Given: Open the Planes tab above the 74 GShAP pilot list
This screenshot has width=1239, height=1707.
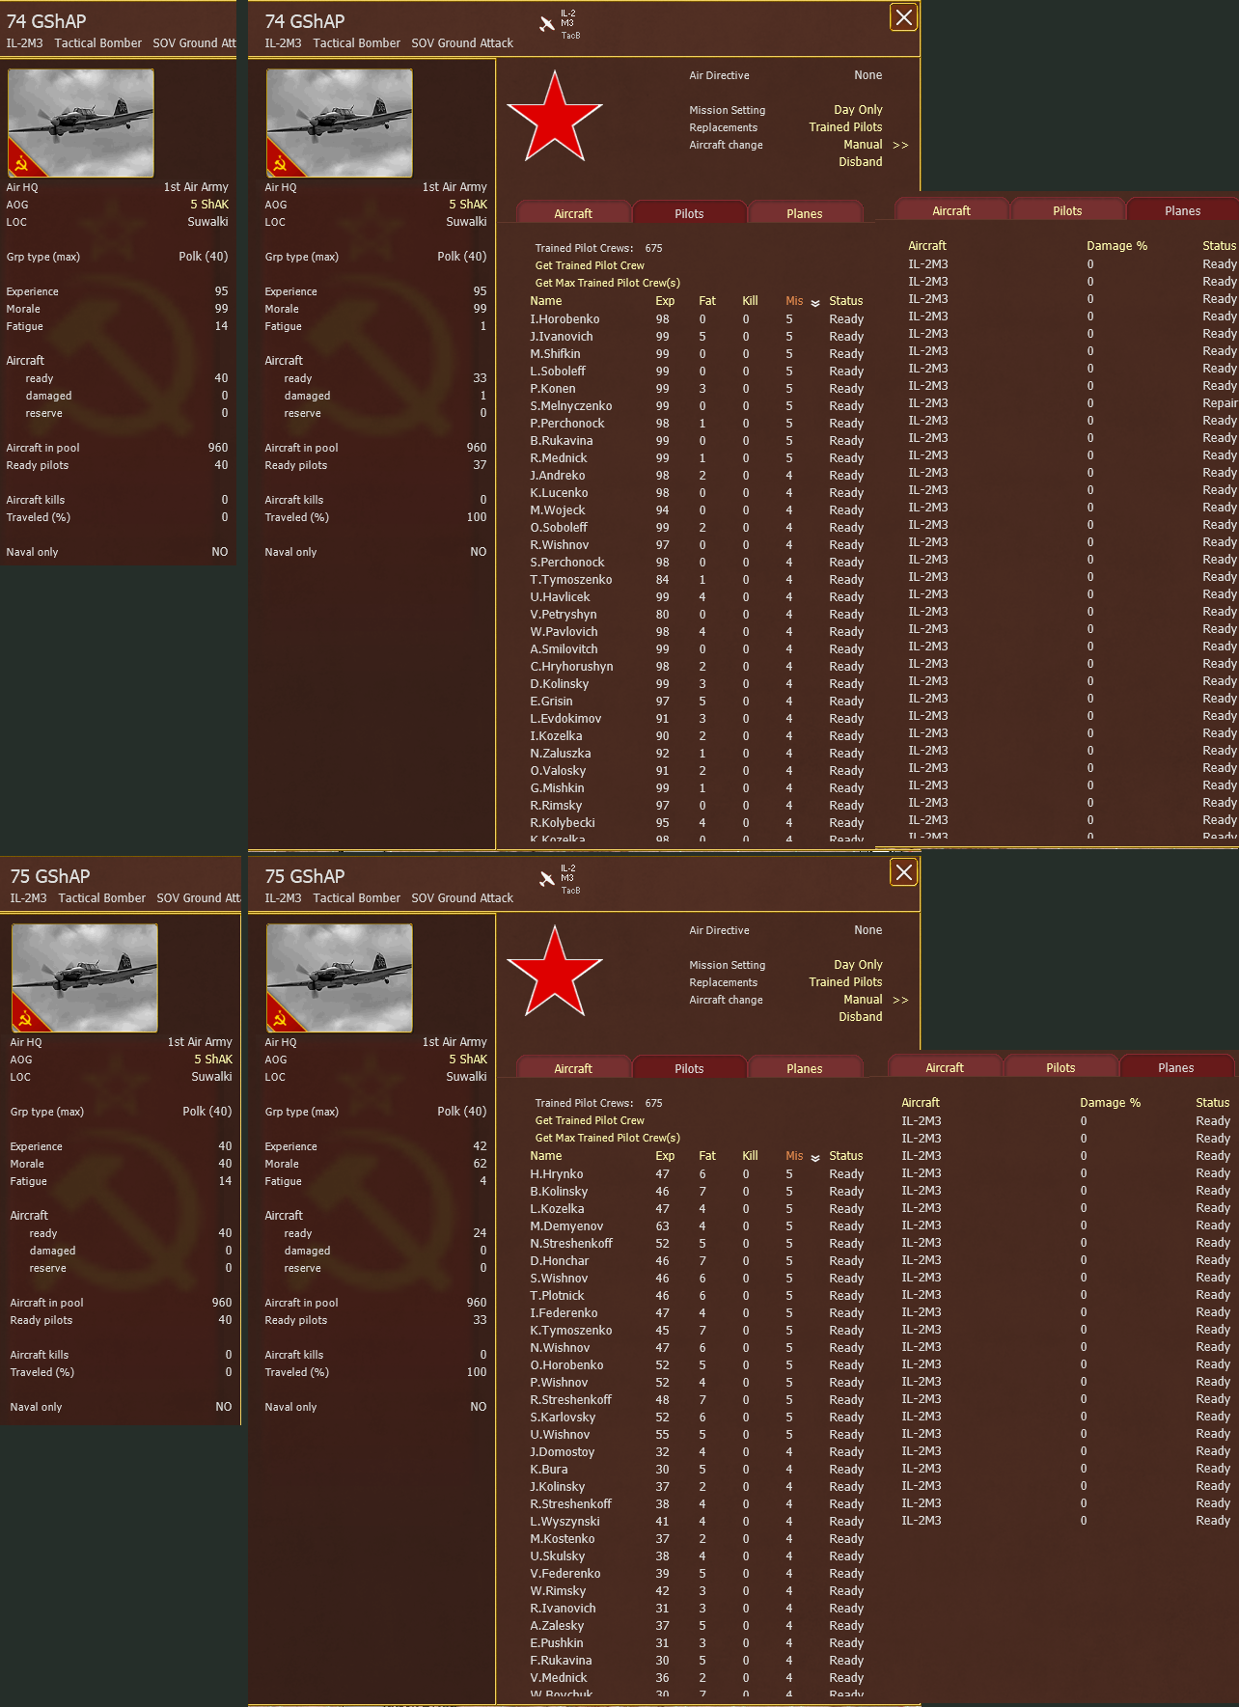Looking at the screenshot, I should [x=805, y=213].
